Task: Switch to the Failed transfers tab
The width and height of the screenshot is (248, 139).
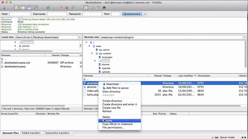Action: [x=31, y=133]
